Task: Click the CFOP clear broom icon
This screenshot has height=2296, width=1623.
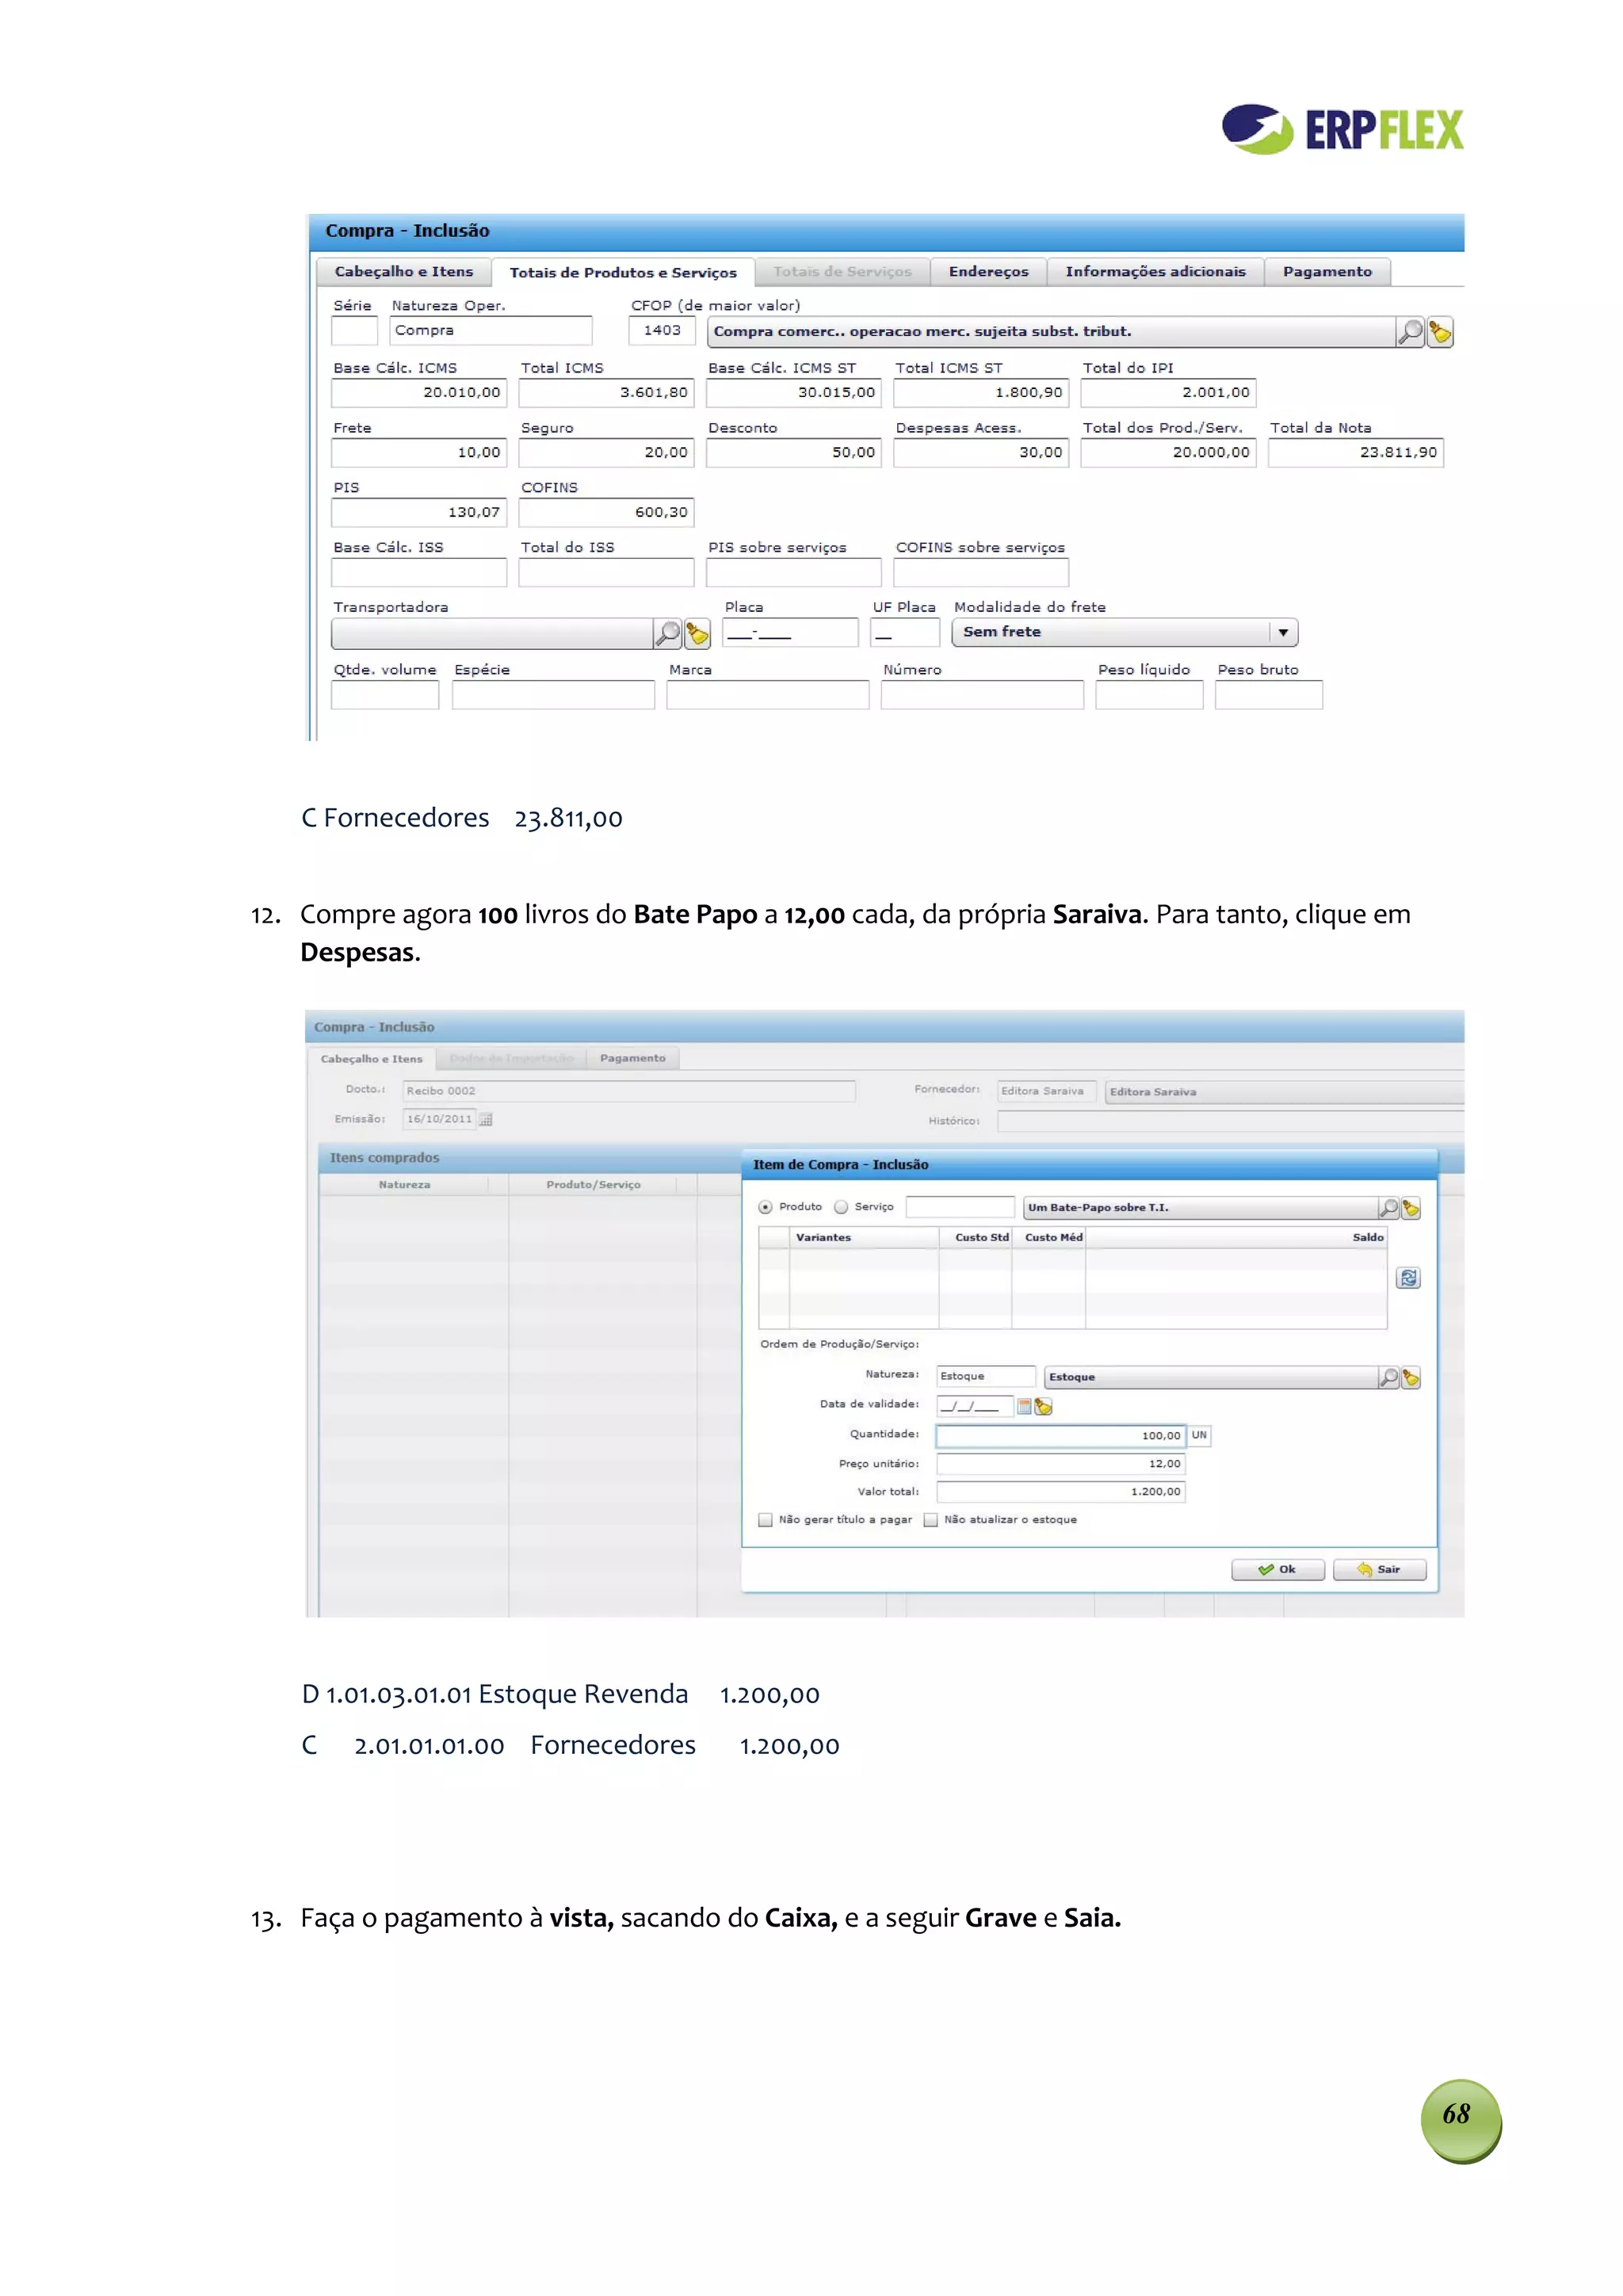Action: click(x=1440, y=332)
